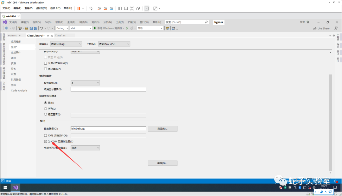342x196 pixels.
Task: Select the 无(N) radio option
Action: (x=45, y=103)
